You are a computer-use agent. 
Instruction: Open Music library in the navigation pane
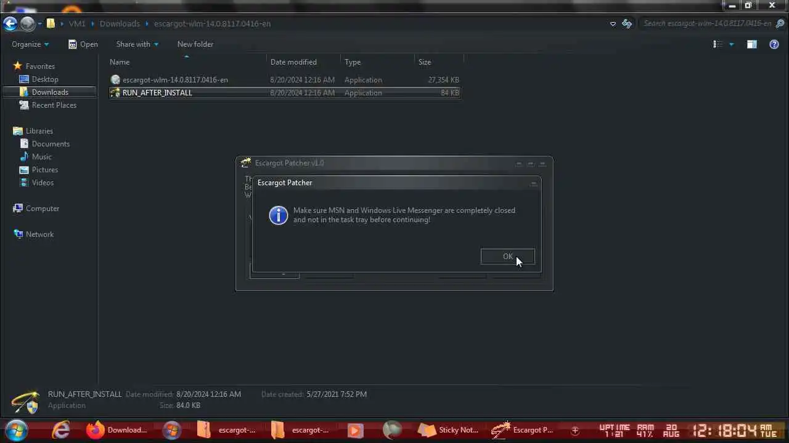pos(42,157)
